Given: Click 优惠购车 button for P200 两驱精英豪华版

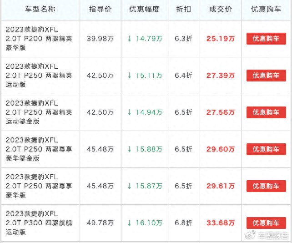Looking at the screenshot, I should click(266, 39).
